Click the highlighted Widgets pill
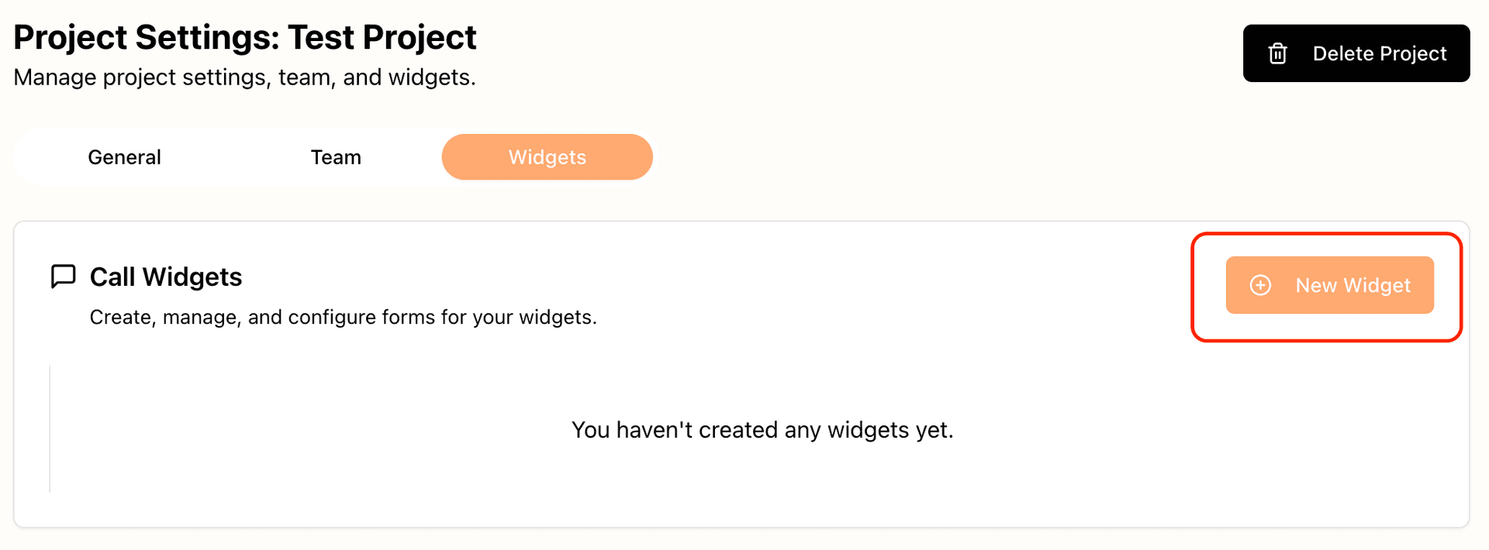1489x550 pixels. 547,156
